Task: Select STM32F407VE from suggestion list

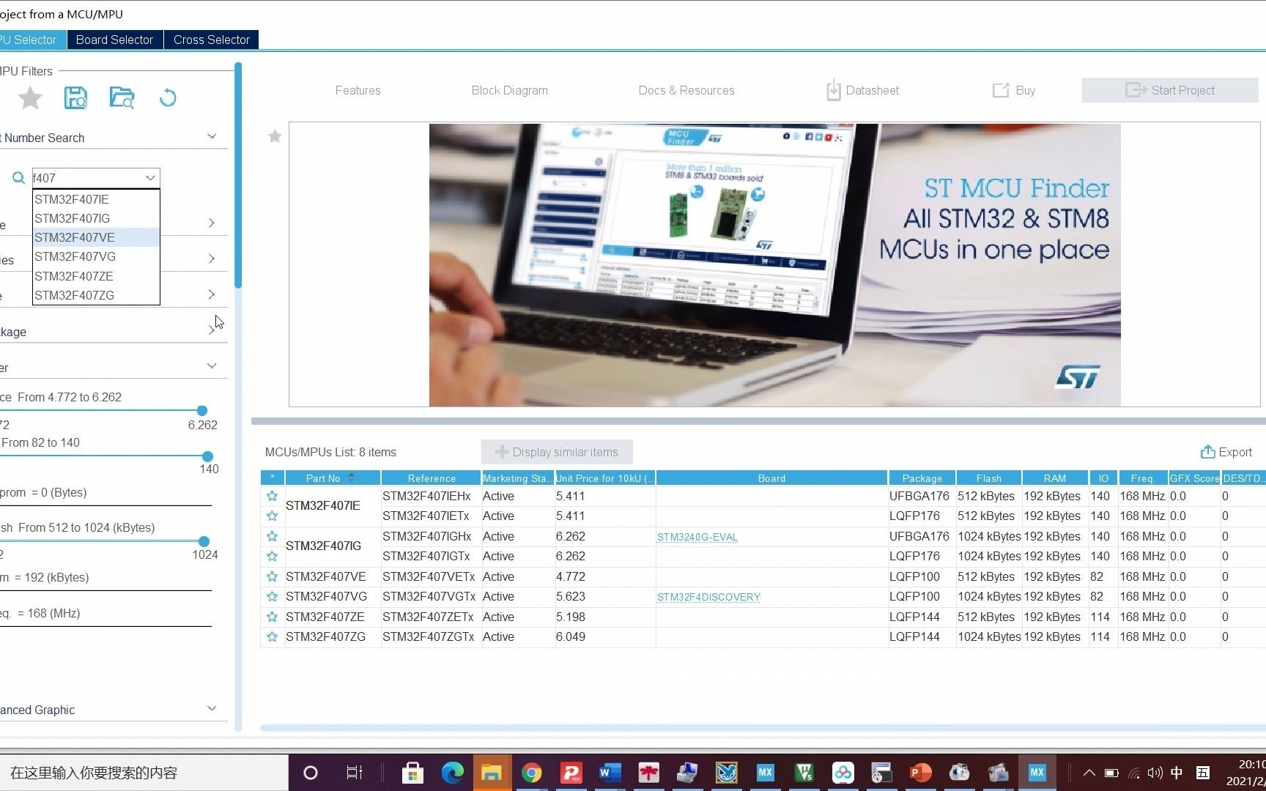Action: point(96,237)
